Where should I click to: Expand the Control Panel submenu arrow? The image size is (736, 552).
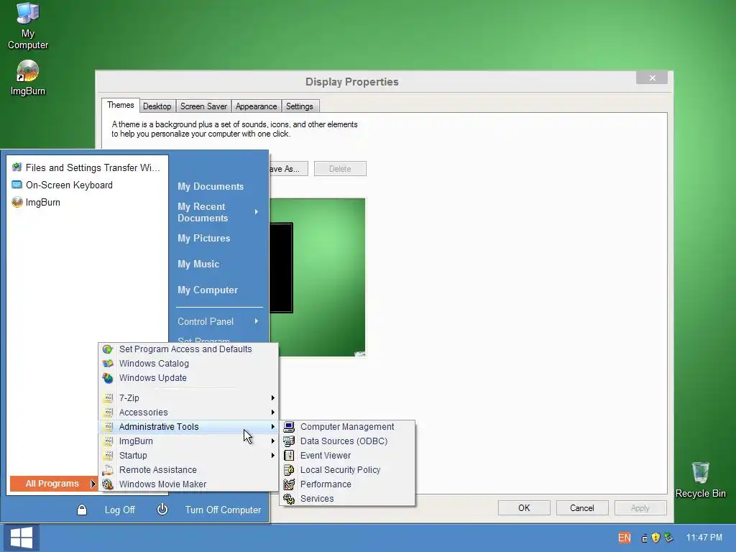click(257, 321)
